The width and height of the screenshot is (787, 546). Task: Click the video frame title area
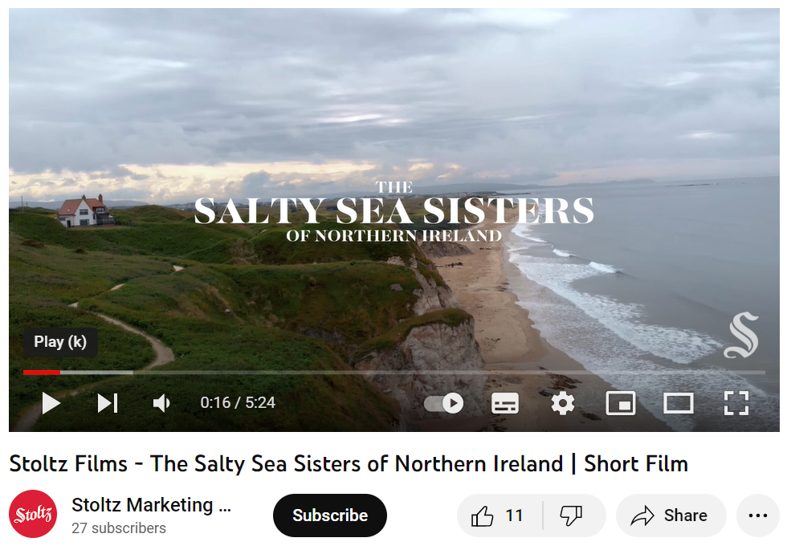pos(394,210)
